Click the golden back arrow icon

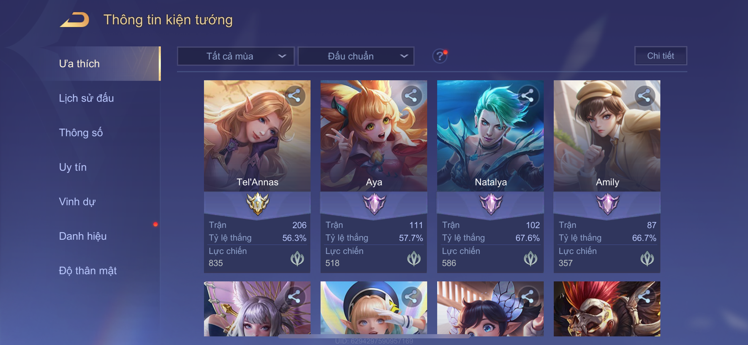point(75,20)
